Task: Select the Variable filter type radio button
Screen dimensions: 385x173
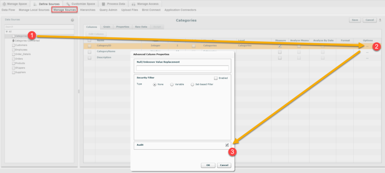Action: tap(172, 85)
